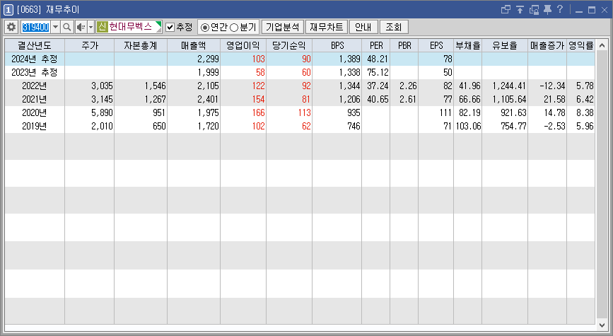
Task: Toggle the 추정 checkbox
Action: pos(170,27)
